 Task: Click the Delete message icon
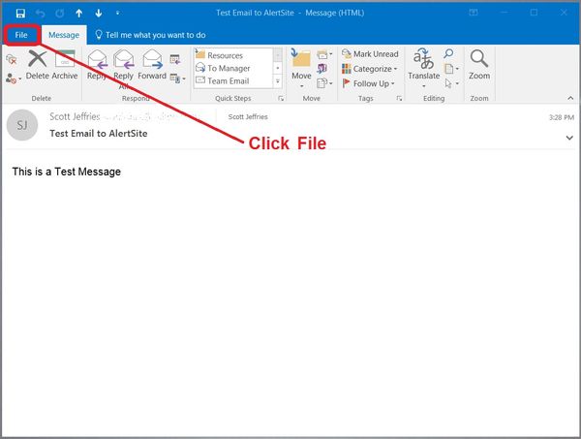[x=38, y=64]
